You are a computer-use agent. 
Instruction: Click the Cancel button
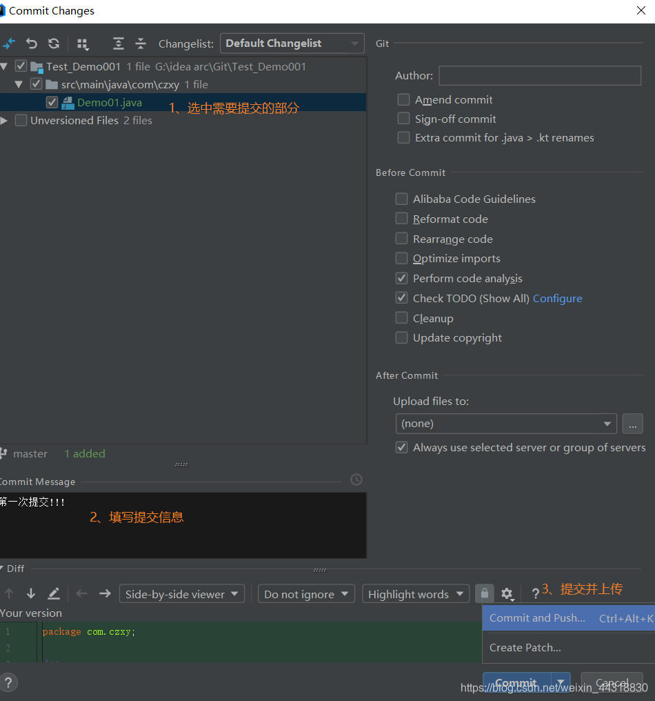click(612, 682)
